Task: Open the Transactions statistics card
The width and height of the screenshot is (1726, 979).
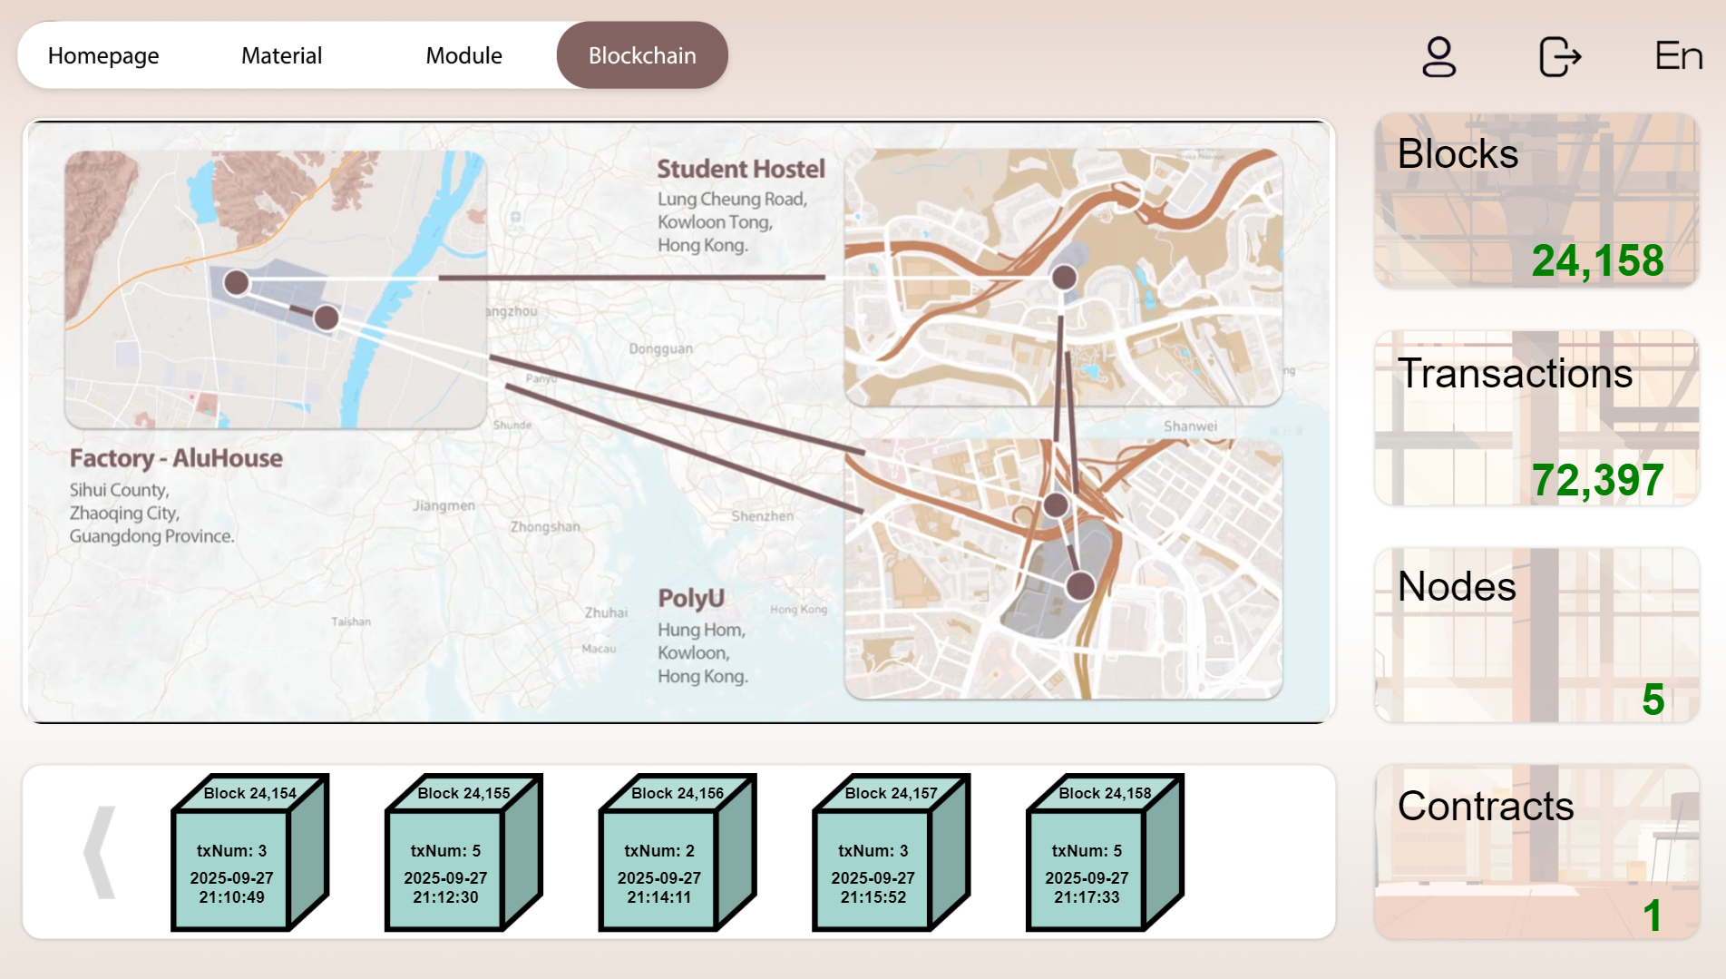Action: pos(1536,418)
